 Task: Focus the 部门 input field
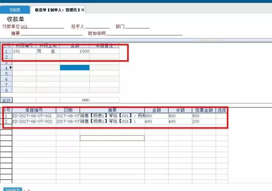pos(137,26)
